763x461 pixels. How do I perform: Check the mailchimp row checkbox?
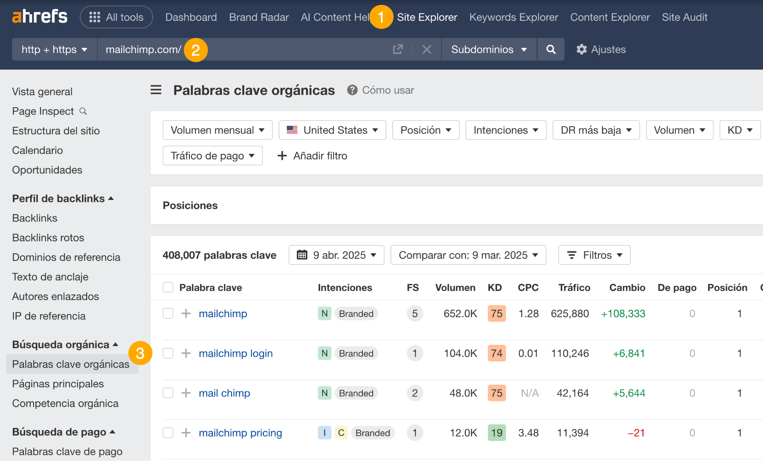pos(168,314)
